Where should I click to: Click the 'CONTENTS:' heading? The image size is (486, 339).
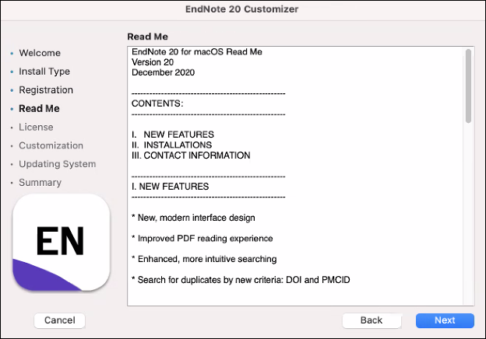coord(157,103)
